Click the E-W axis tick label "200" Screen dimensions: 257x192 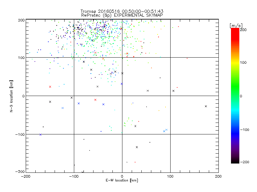click(218, 176)
